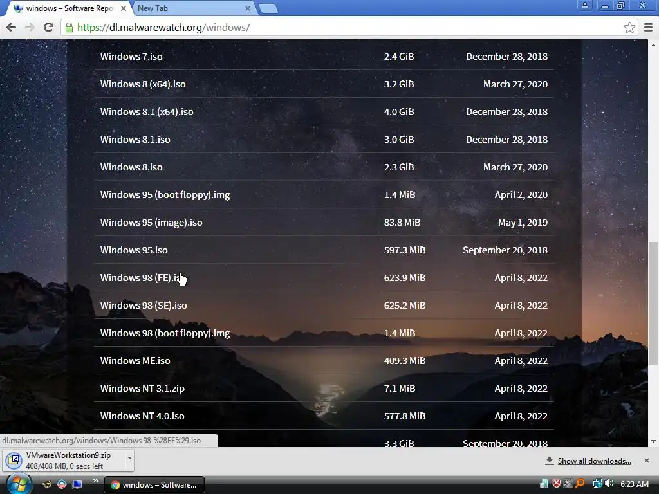Click the May 1, 2019 date
Viewport: 659px width, 494px height.
coord(523,223)
